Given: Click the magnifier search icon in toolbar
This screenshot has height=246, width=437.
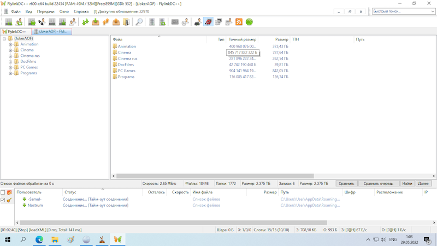Looking at the screenshot, I should coord(139,22).
